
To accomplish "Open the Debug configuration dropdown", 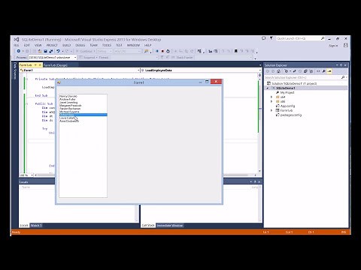I will (105, 51).
